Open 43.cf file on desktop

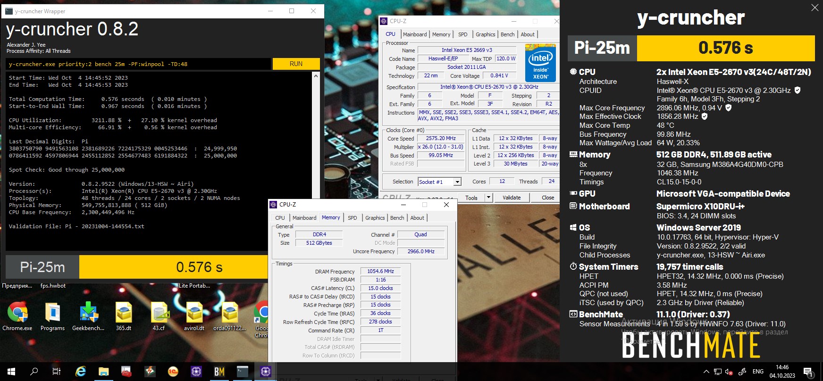tap(159, 316)
